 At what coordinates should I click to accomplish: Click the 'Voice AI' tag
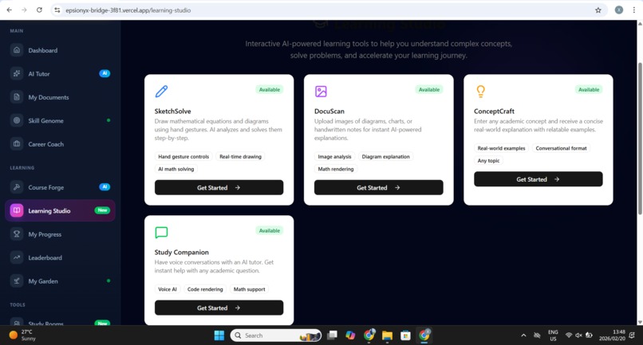coord(168,289)
